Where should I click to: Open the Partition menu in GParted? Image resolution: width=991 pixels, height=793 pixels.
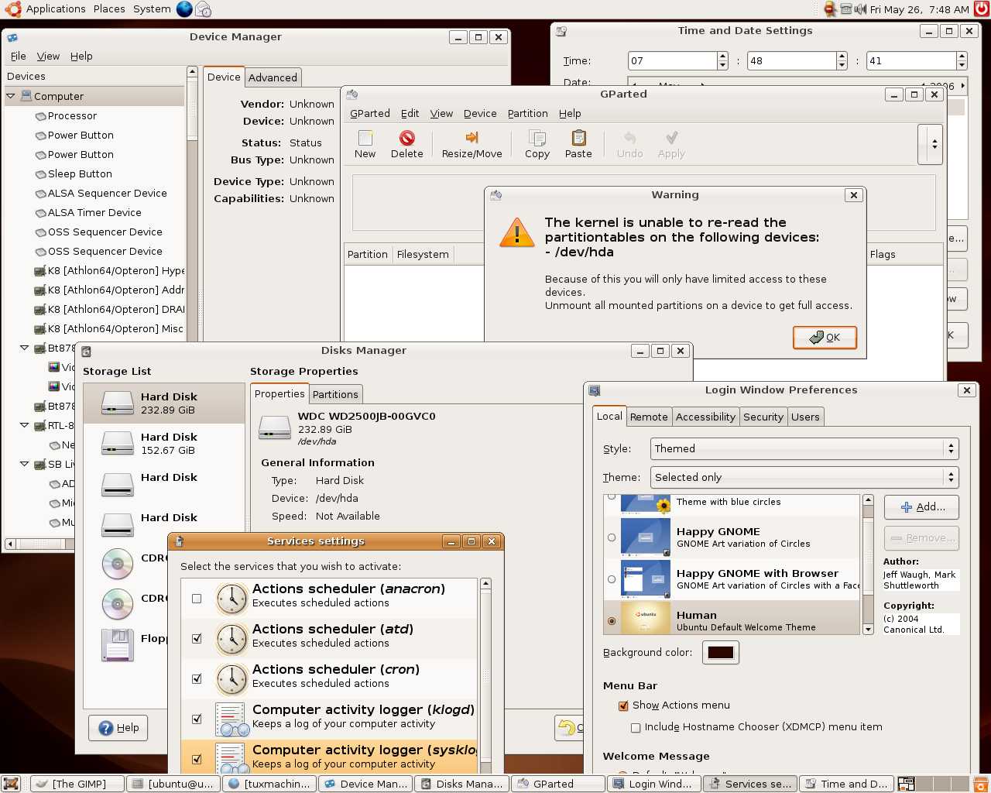click(x=527, y=113)
